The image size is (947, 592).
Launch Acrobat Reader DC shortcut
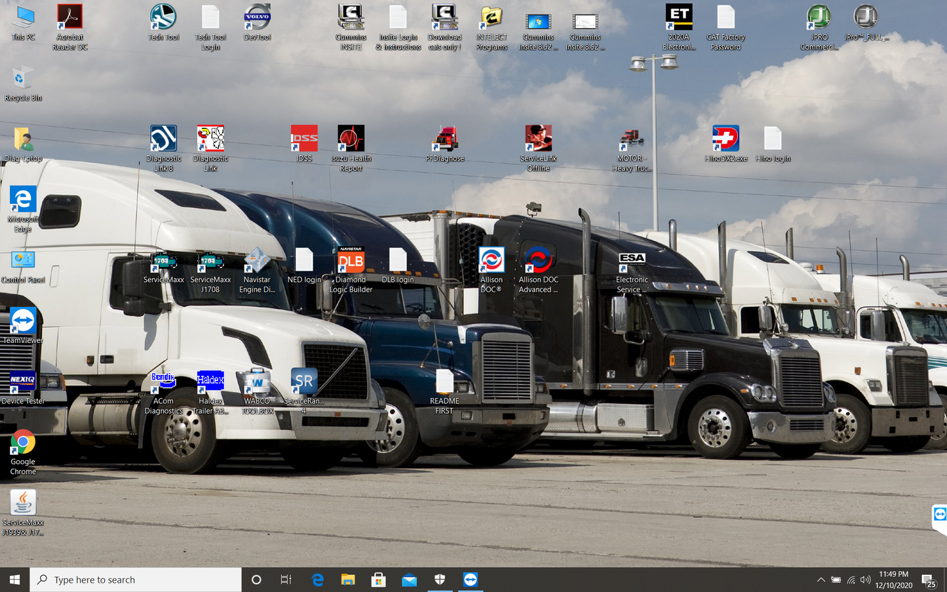(x=69, y=28)
